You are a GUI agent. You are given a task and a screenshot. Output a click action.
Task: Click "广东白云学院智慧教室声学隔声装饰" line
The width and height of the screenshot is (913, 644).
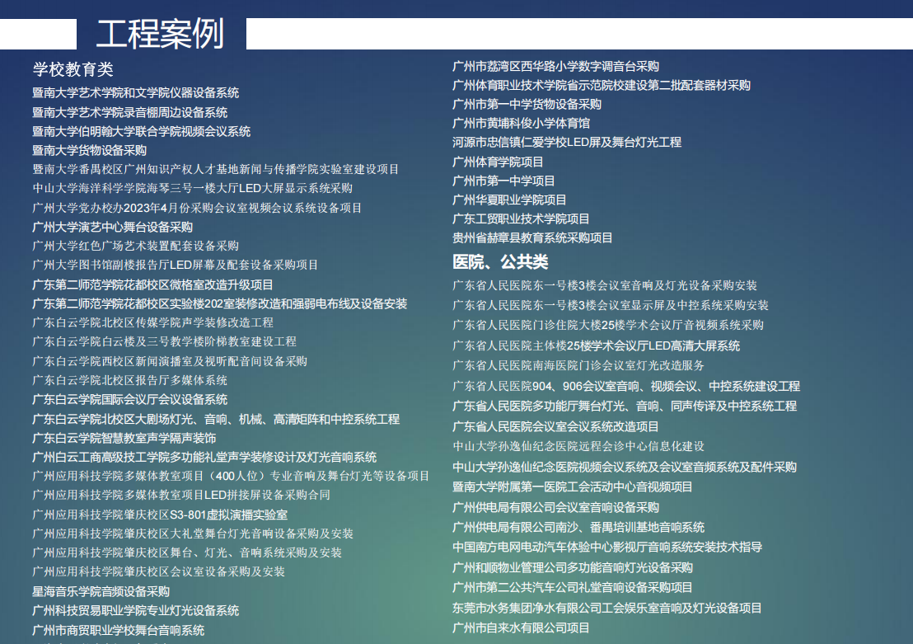124,439
